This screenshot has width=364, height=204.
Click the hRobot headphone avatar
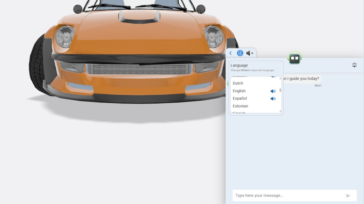tap(294, 58)
